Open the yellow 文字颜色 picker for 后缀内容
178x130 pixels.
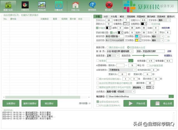click(138, 40)
